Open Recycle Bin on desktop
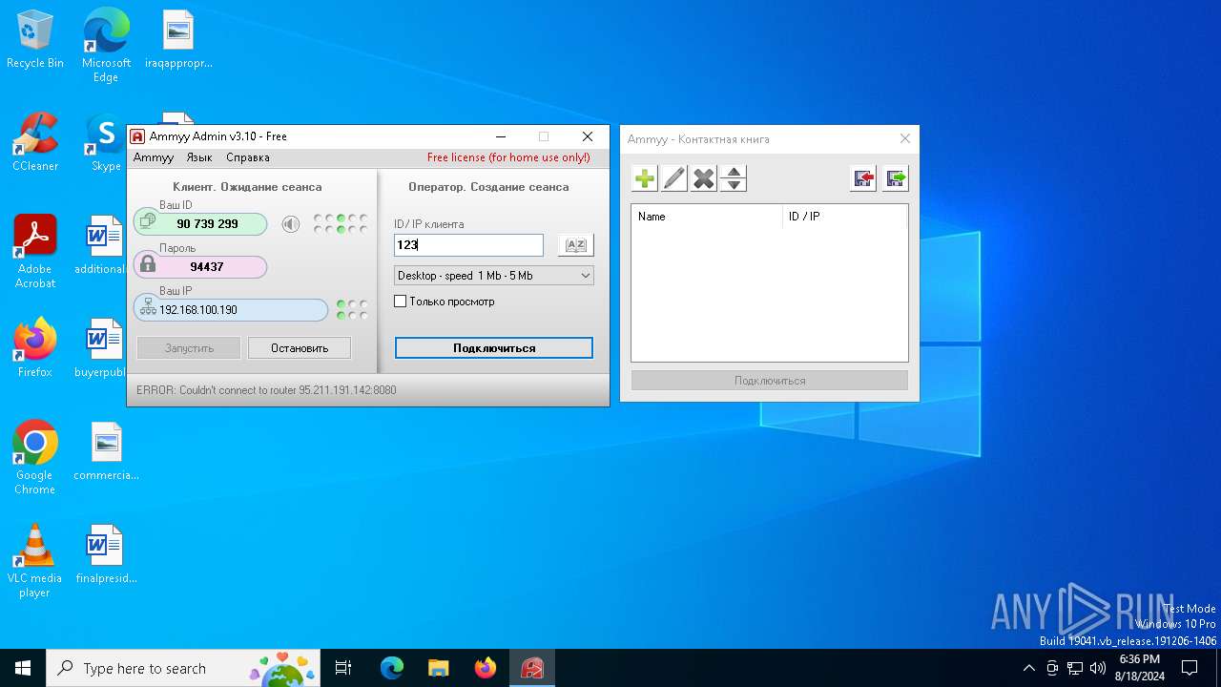This screenshot has height=687, width=1221. coord(35,40)
